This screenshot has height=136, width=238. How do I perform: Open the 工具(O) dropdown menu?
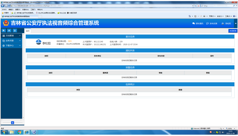click(x=228, y=16)
